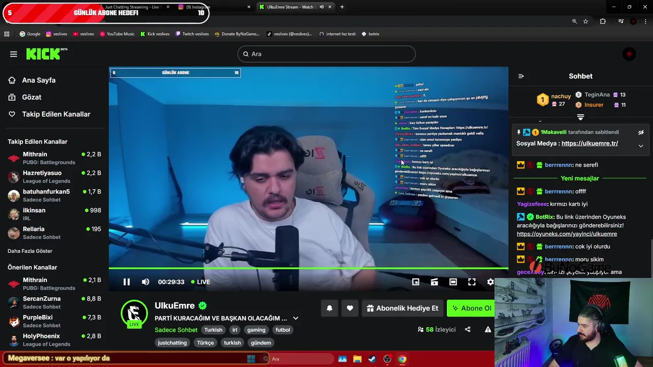Viewport: 653px width, 367px height.
Task: Open recommended channel SercanZurna
Action: (54, 302)
